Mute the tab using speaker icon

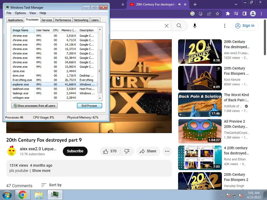[x=179, y=4]
